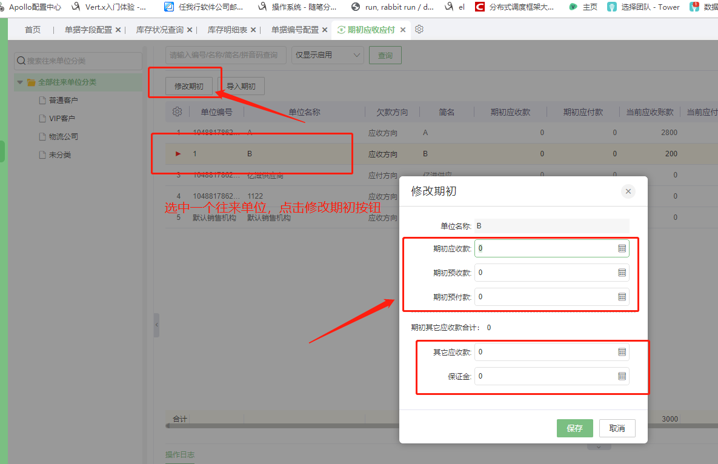Click the 期初应收款 input field
Screen dimensions: 718x464
pyautogui.click(x=552, y=248)
